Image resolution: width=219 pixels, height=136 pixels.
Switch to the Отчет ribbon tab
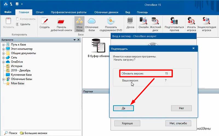[40, 12]
